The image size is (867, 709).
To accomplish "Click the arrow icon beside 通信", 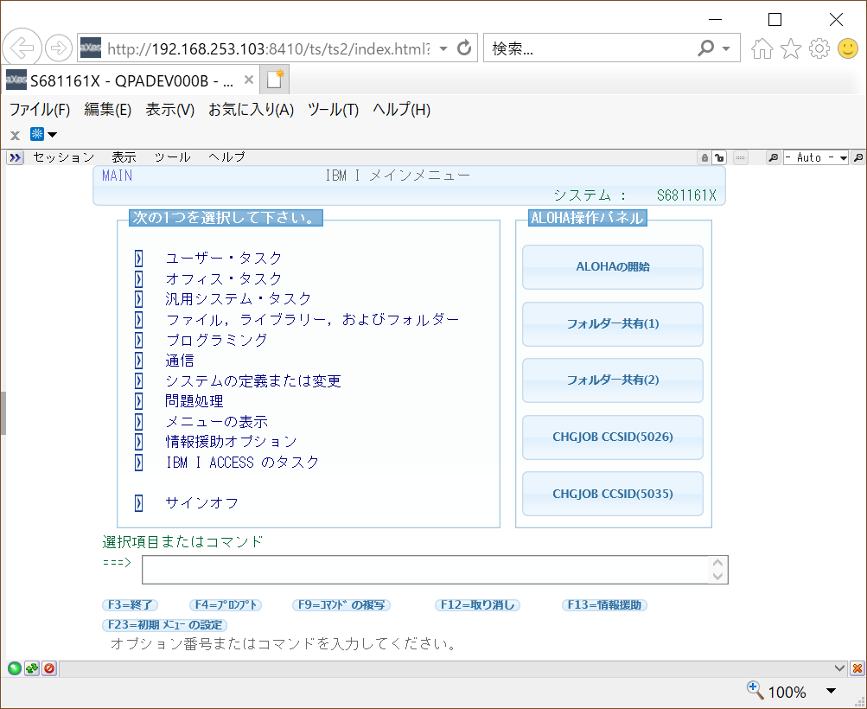I will 139,361.
